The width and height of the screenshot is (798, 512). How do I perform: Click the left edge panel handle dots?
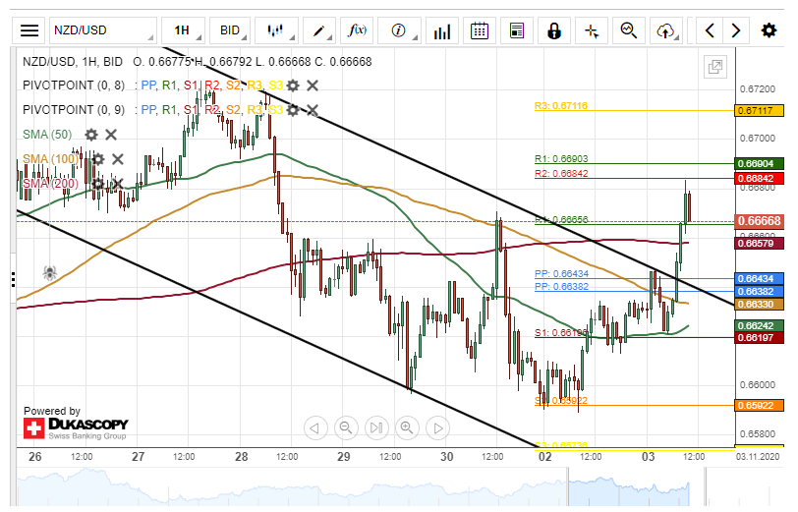click(x=13, y=279)
